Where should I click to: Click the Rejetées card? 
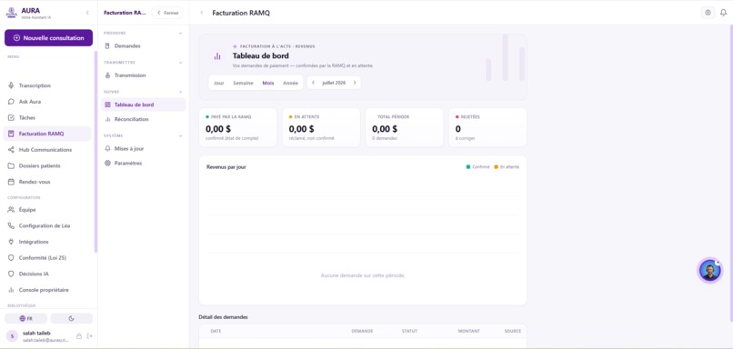tap(487, 127)
